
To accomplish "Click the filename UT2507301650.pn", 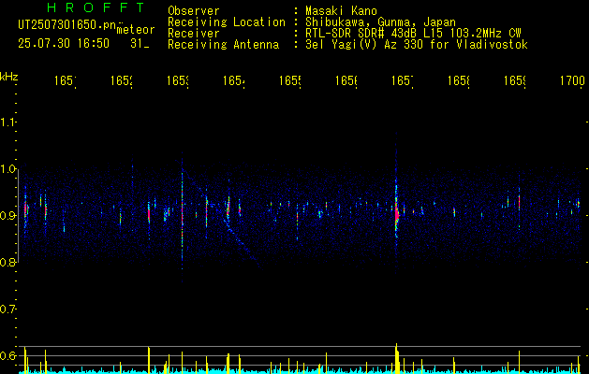I will click(66, 25).
